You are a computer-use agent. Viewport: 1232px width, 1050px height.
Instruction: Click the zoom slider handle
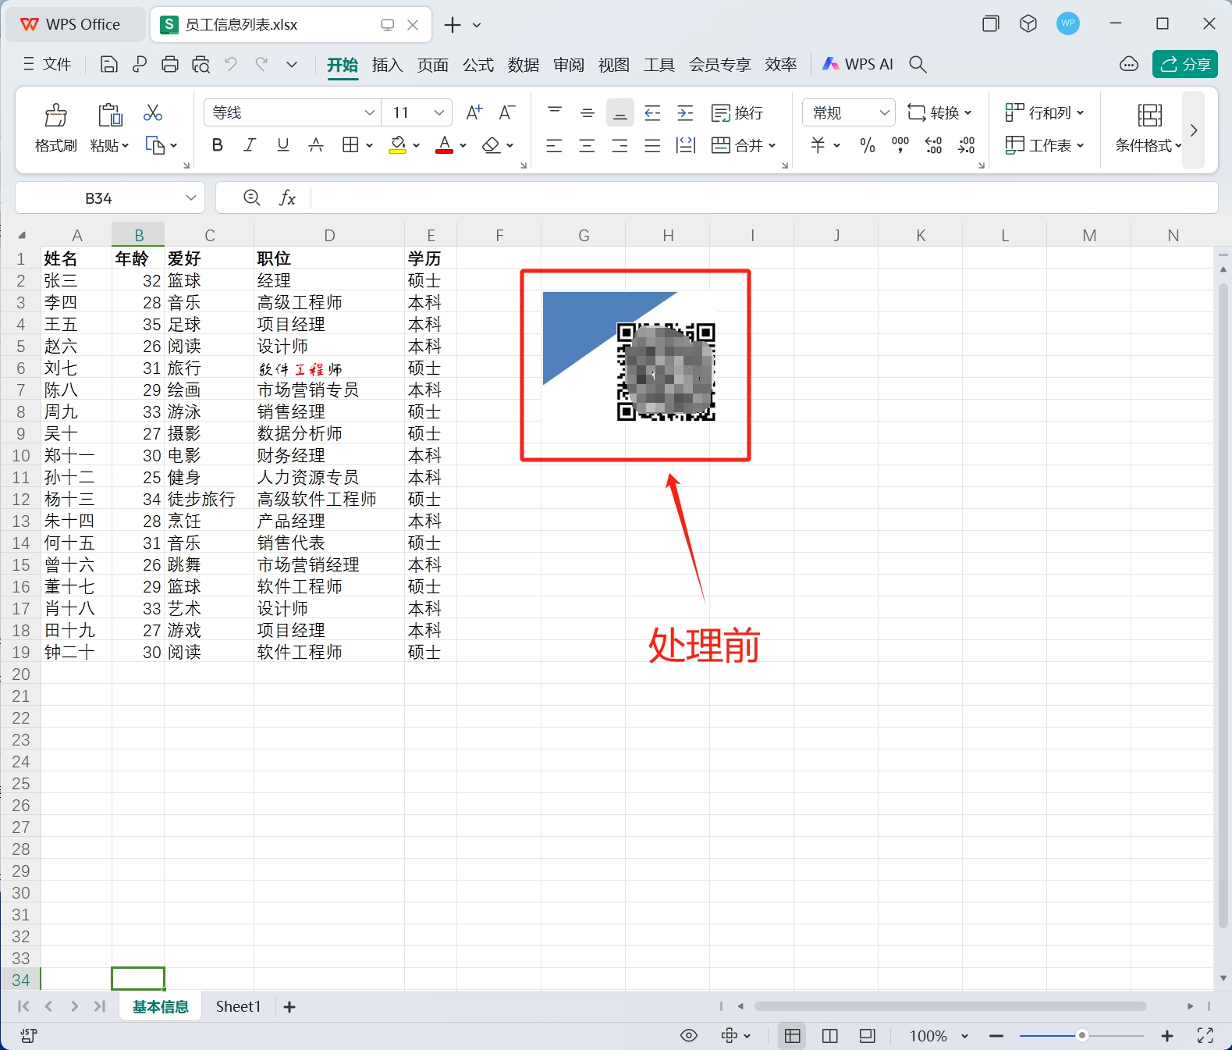point(1081,1036)
